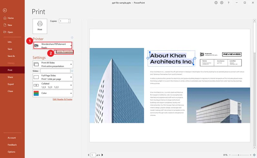The image size is (257, 158).
Task: Click zoom out minus button
Action: click(x=230, y=155)
